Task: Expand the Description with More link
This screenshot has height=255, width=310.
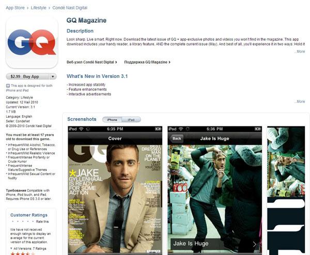Action: coord(300,51)
